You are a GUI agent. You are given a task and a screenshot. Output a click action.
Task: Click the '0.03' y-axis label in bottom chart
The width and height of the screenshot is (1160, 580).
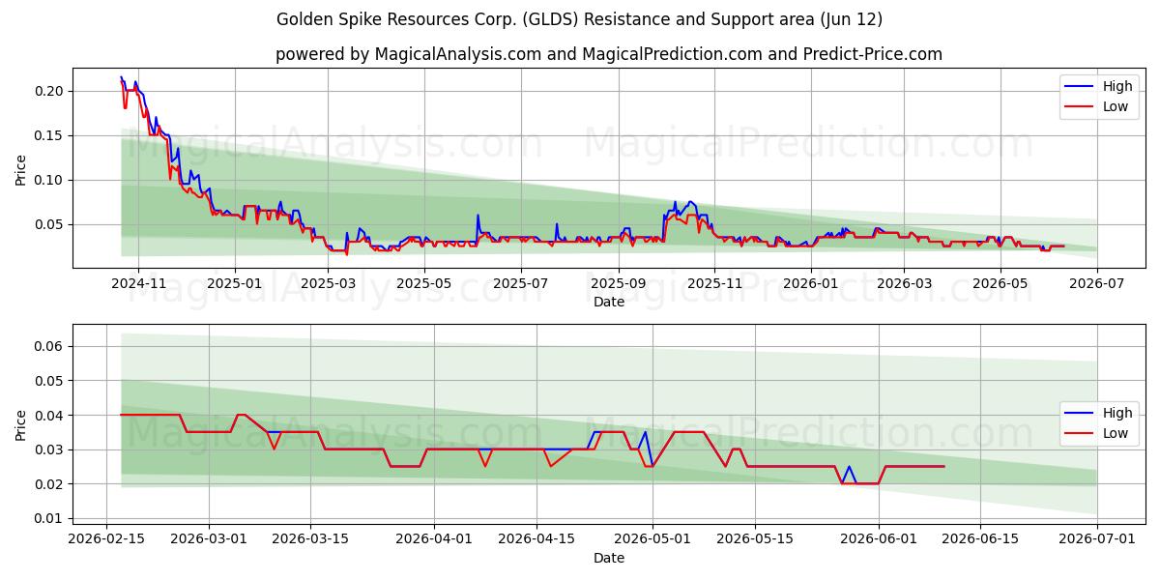pos(50,449)
